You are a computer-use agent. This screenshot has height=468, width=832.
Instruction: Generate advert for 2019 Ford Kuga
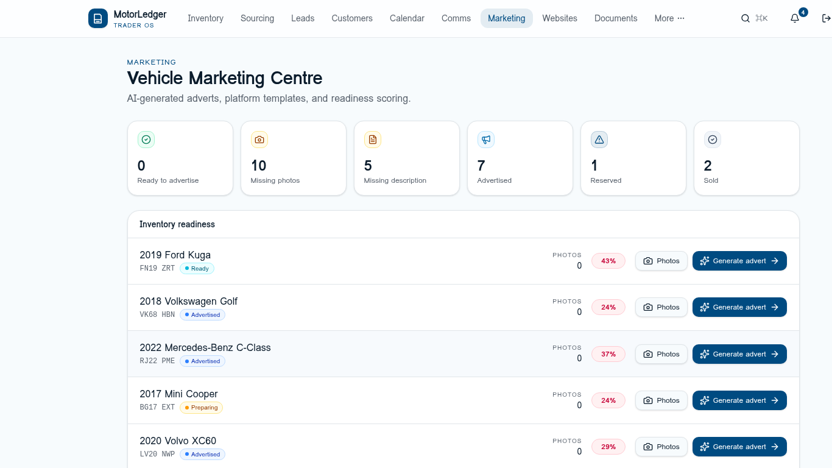point(739,261)
